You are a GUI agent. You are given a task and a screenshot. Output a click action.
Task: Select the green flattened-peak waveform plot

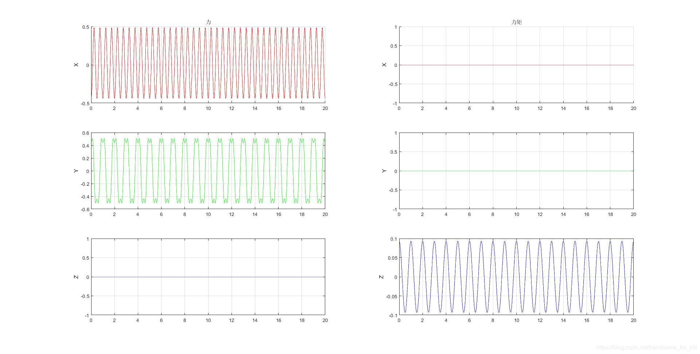coord(208,171)
